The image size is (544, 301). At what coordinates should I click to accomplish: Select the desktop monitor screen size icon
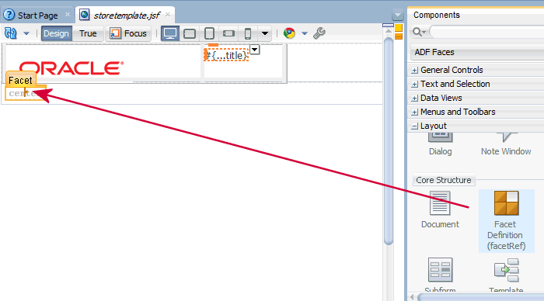(x=170, y=33)
